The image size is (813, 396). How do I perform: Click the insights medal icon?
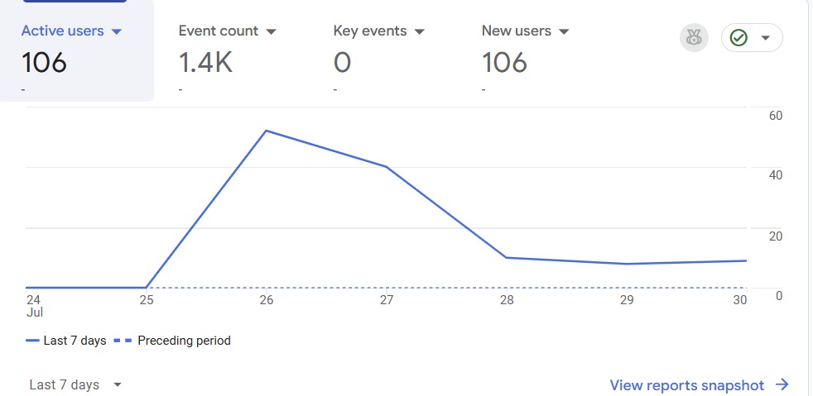[x=694, y=38]
